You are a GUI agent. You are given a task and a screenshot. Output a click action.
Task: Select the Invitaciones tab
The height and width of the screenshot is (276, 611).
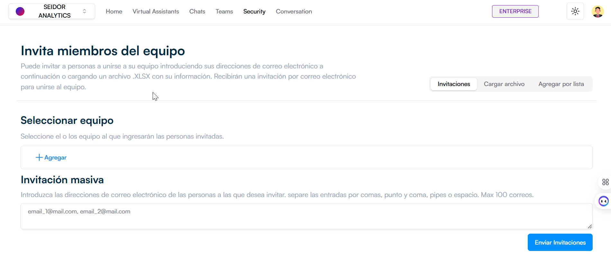[x=454, y=84]
